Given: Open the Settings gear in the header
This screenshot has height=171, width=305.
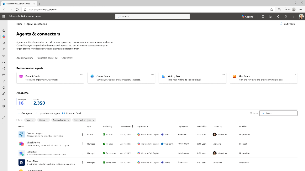Looking at the screenshot, I should (286, 17).
